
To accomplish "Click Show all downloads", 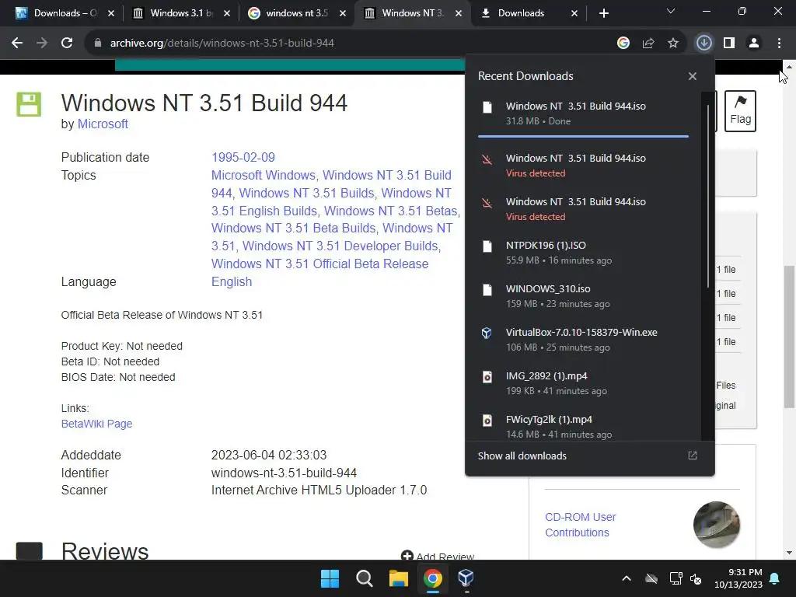I will coord(522,456).
